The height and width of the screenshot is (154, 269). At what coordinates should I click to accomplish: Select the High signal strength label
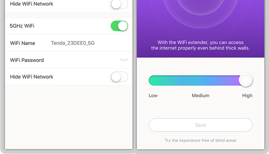coord(247,95)
